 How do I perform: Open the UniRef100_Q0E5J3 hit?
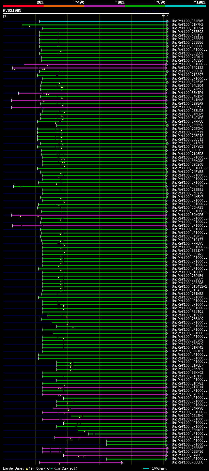(x=187, y=107)
